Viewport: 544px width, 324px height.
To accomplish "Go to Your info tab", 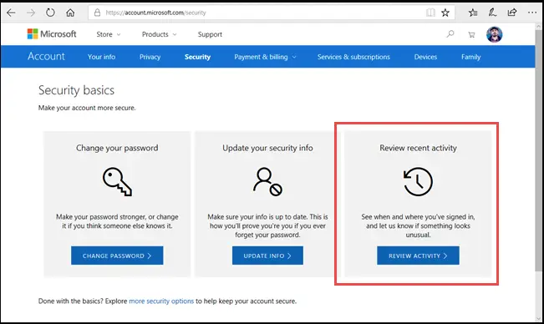I will point(101,57).
